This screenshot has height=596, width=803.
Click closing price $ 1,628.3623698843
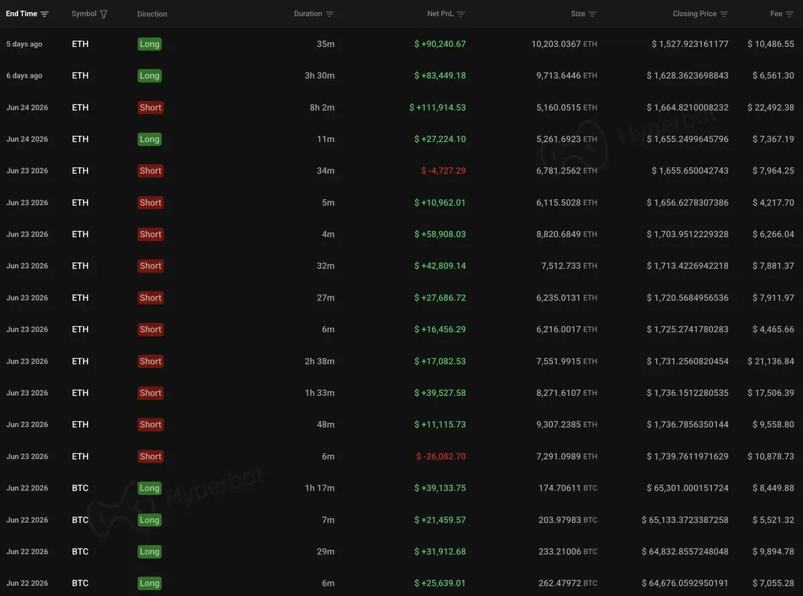coord(688,76)
